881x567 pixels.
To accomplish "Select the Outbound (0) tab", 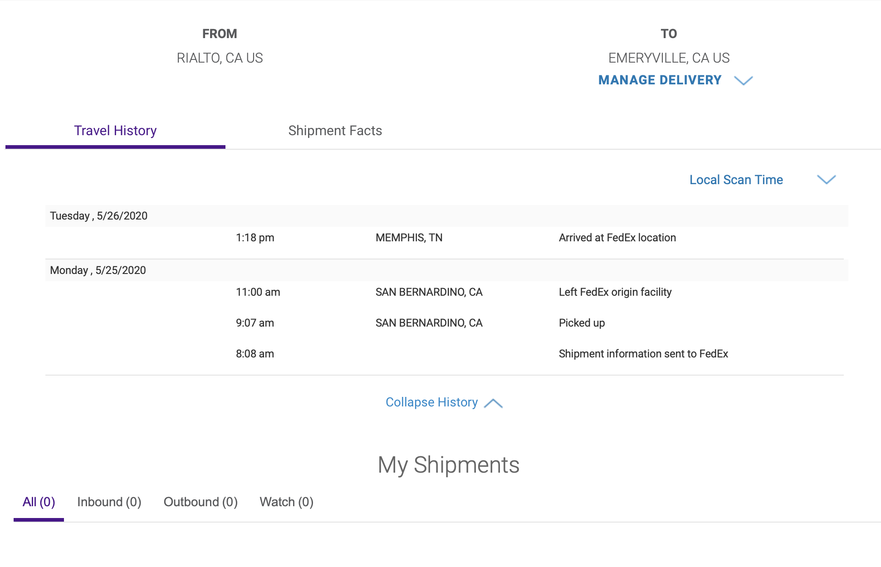I will [x=201, y=502].
